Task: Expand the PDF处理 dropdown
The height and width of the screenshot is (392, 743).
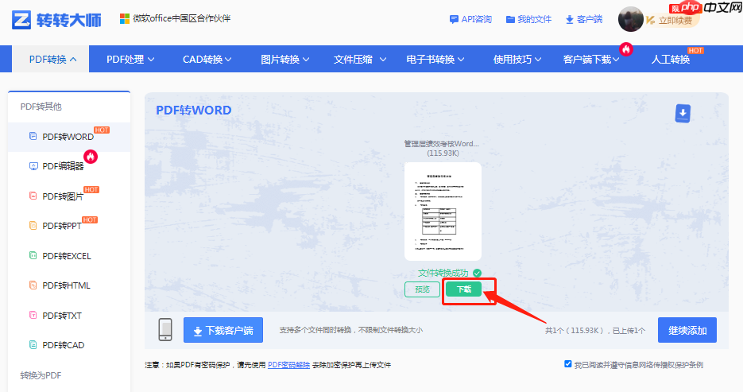Action: coord(151,60)
